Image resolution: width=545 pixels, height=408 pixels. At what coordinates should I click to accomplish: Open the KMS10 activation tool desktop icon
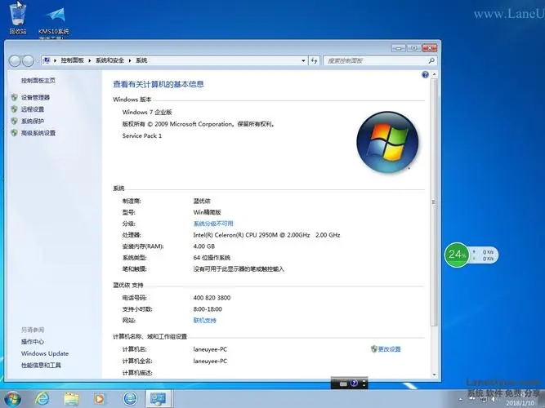tap(54, 23)
